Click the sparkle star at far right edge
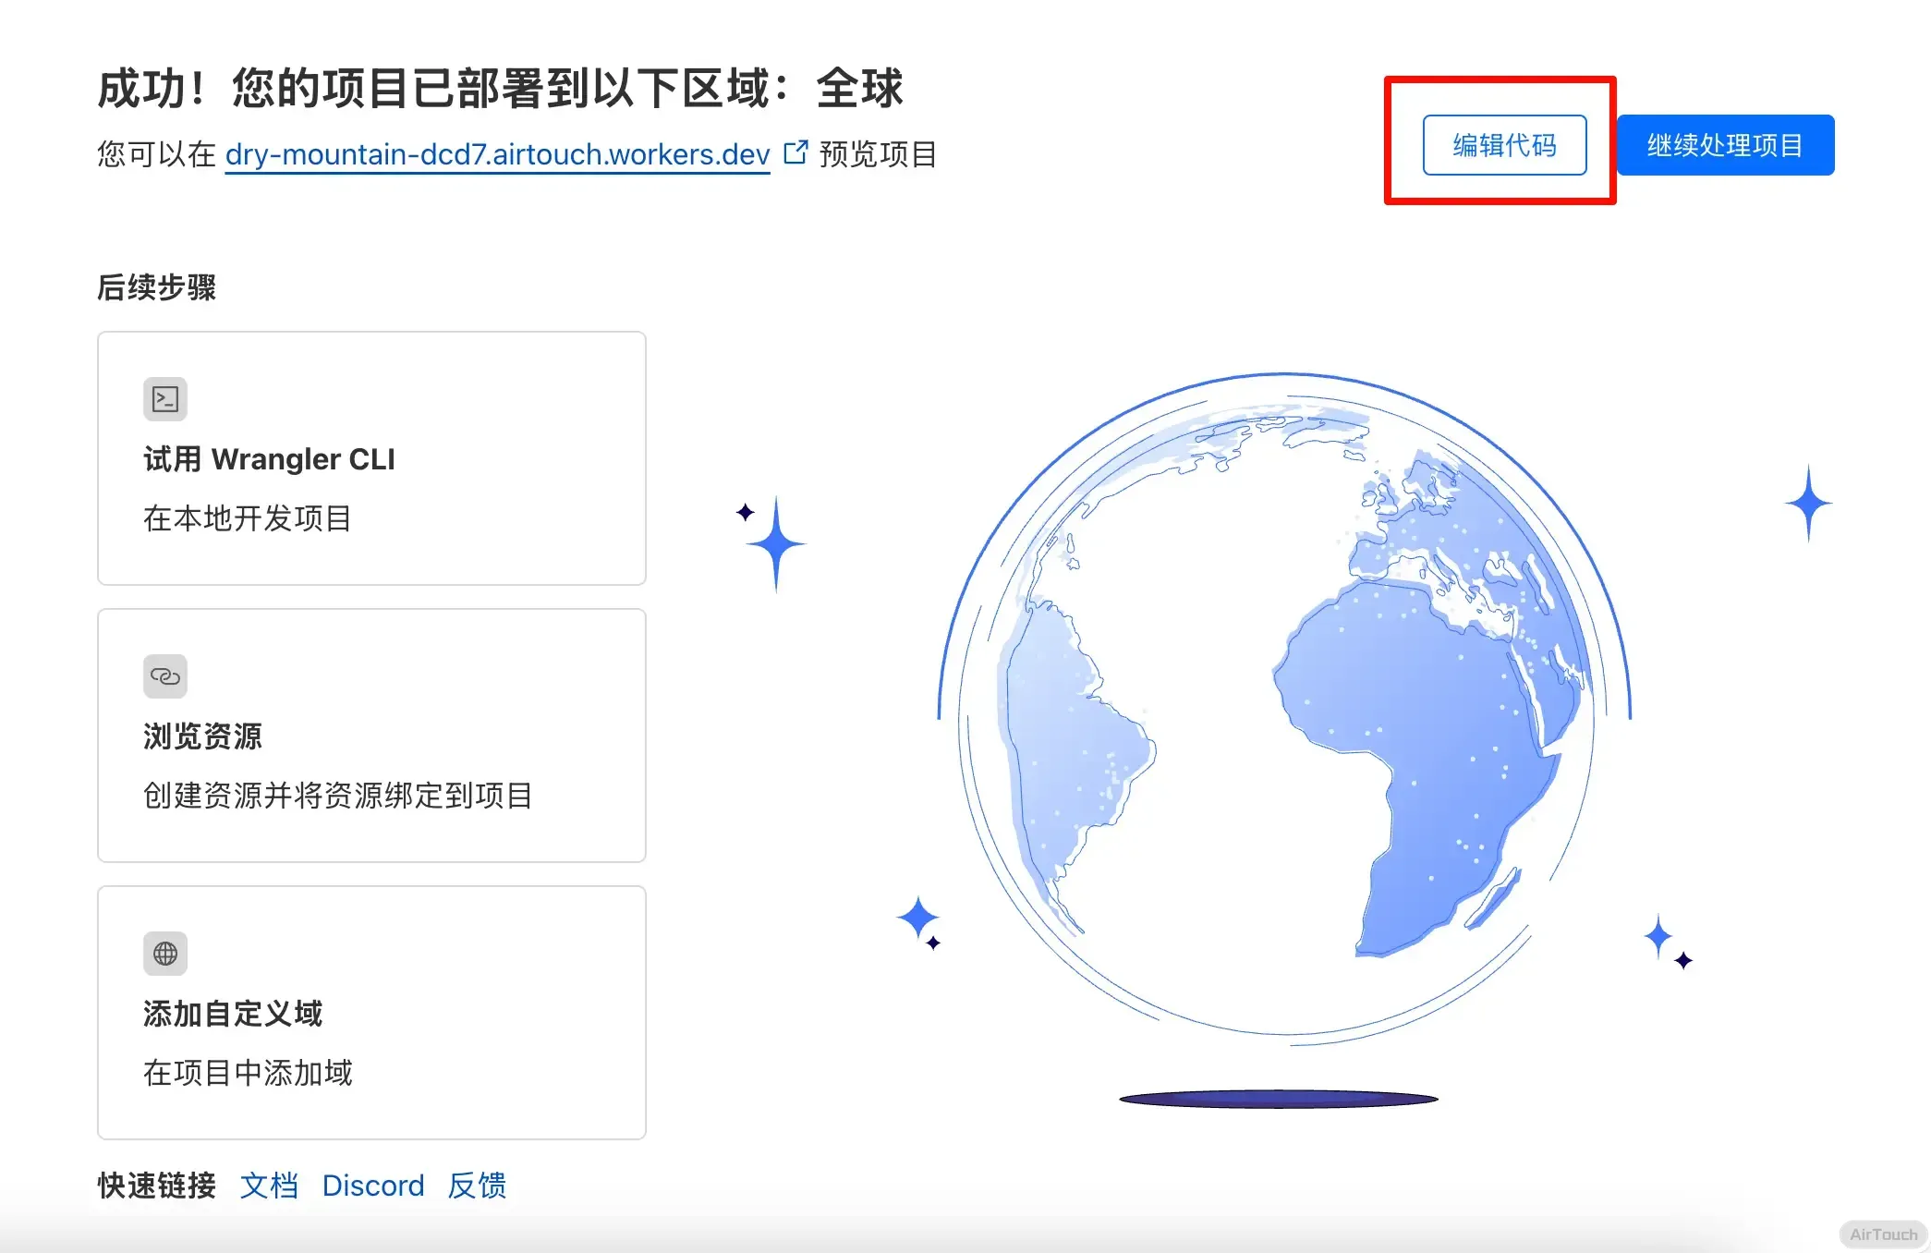The image size is (1931, 1253). (1808, 504)
